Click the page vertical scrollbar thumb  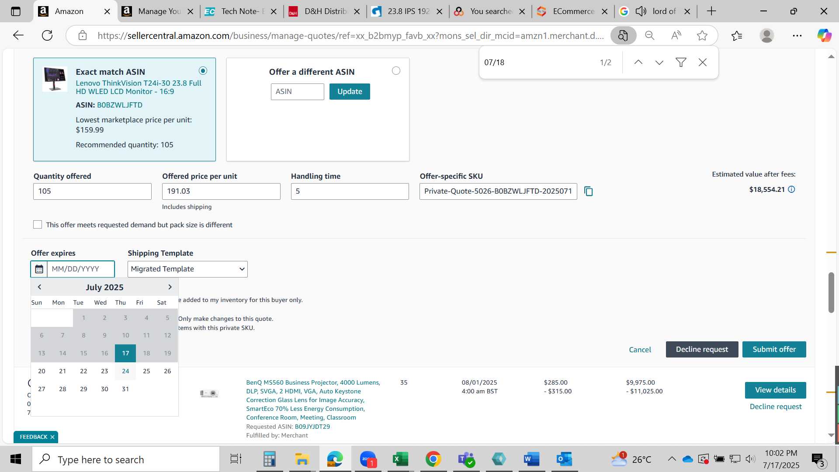(831, 292)
